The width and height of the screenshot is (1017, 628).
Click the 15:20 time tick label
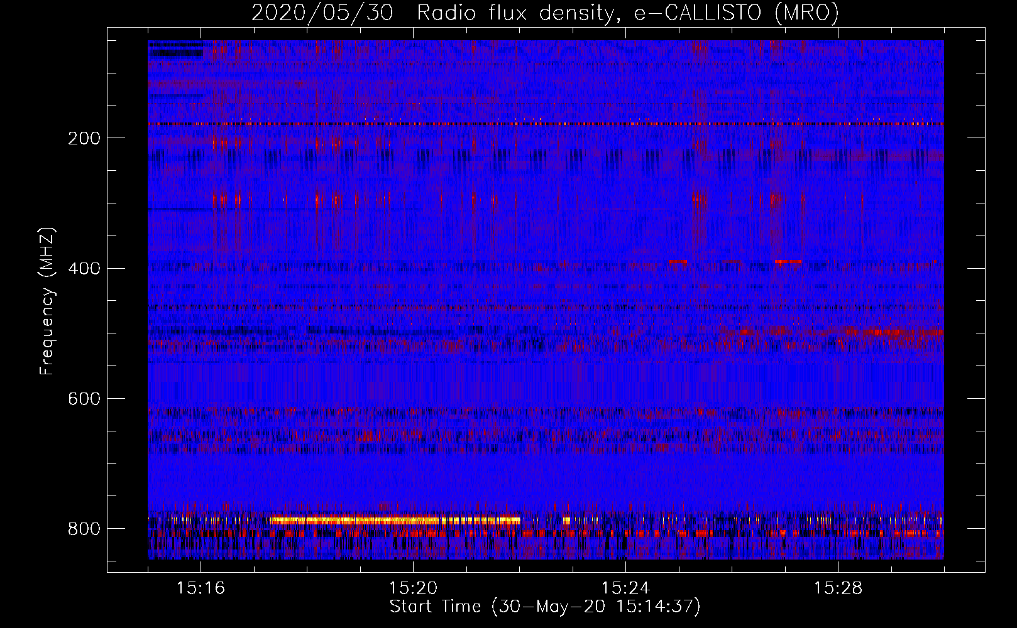(x=413, y=588)
